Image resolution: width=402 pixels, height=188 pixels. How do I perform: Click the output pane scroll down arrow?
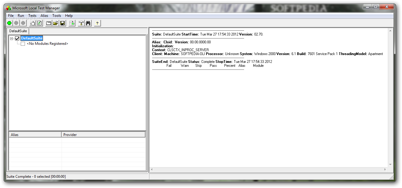click(390, 165)
